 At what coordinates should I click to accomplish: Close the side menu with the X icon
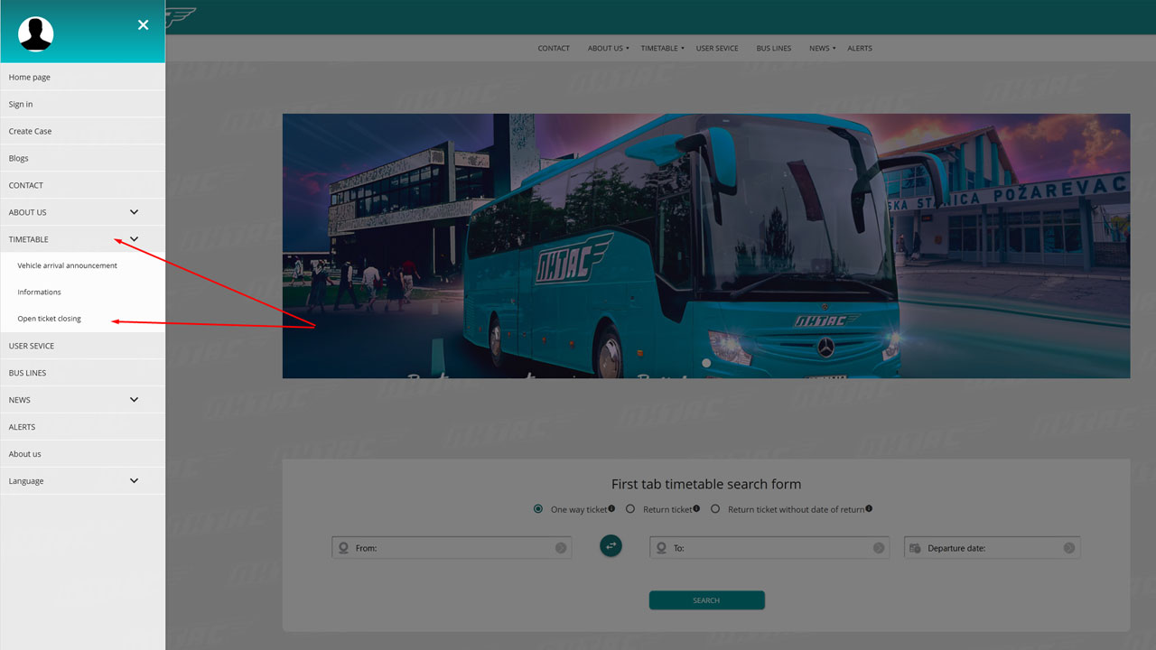pos(143,25)
